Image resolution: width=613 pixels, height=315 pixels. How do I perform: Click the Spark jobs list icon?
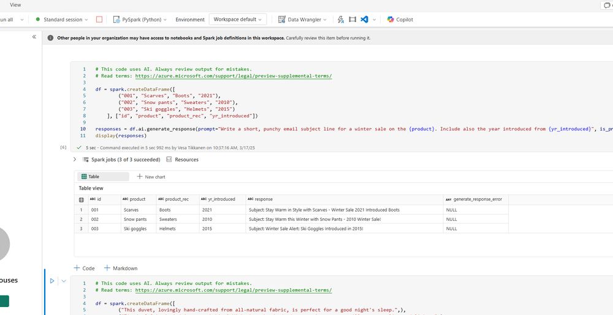point(86,160)
